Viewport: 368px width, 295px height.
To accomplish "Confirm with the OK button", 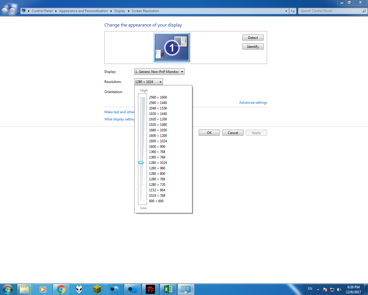I will pyautogui.click(x=209, y=133).
